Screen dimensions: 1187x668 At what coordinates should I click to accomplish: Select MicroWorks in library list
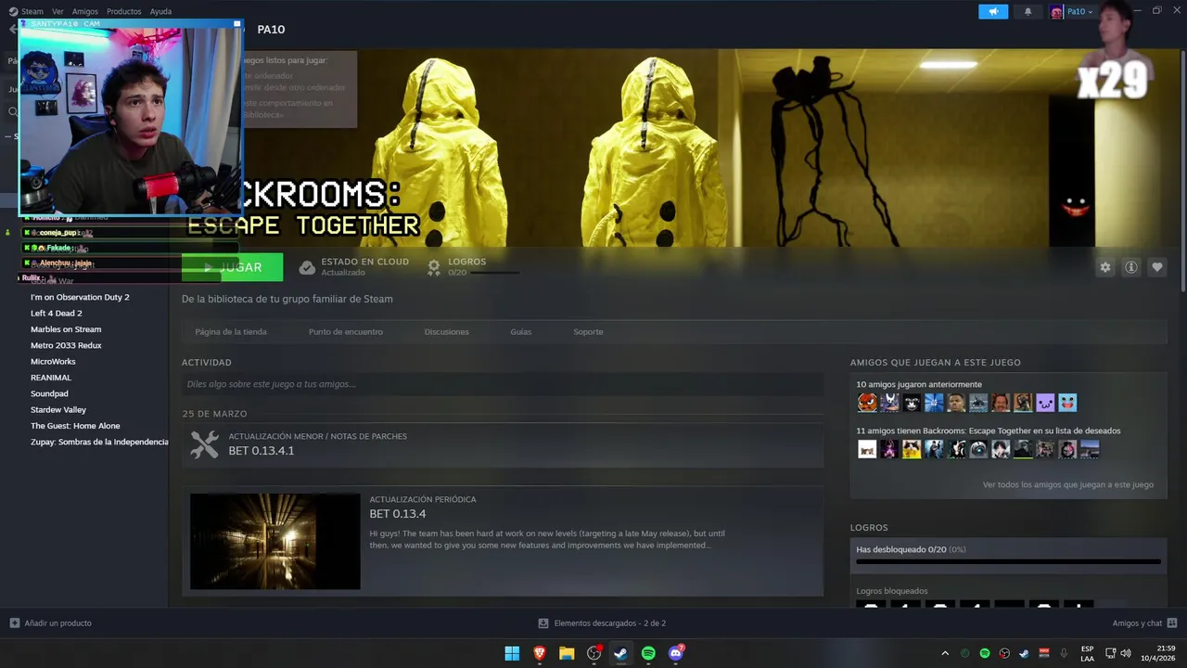point(53,362)
